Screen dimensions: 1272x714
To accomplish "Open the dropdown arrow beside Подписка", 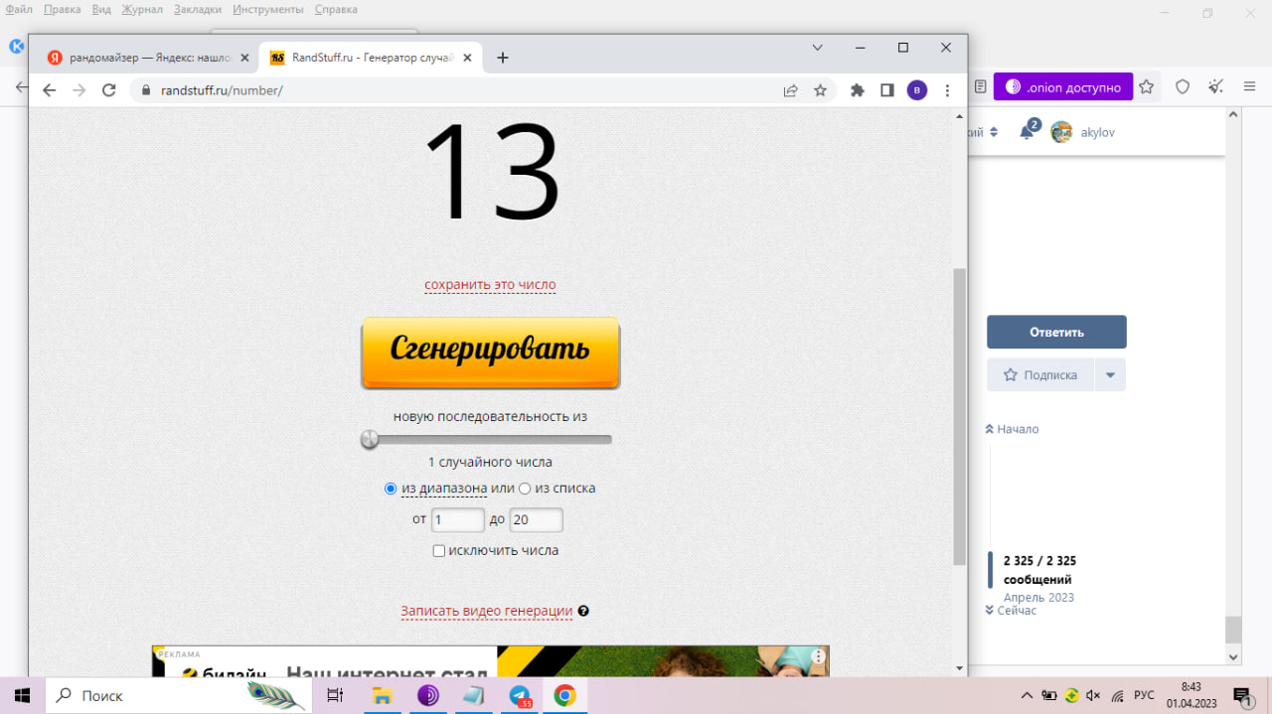I will (1110, 374).
